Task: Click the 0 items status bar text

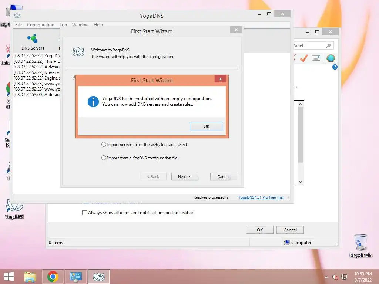Action: pos(56,243)
